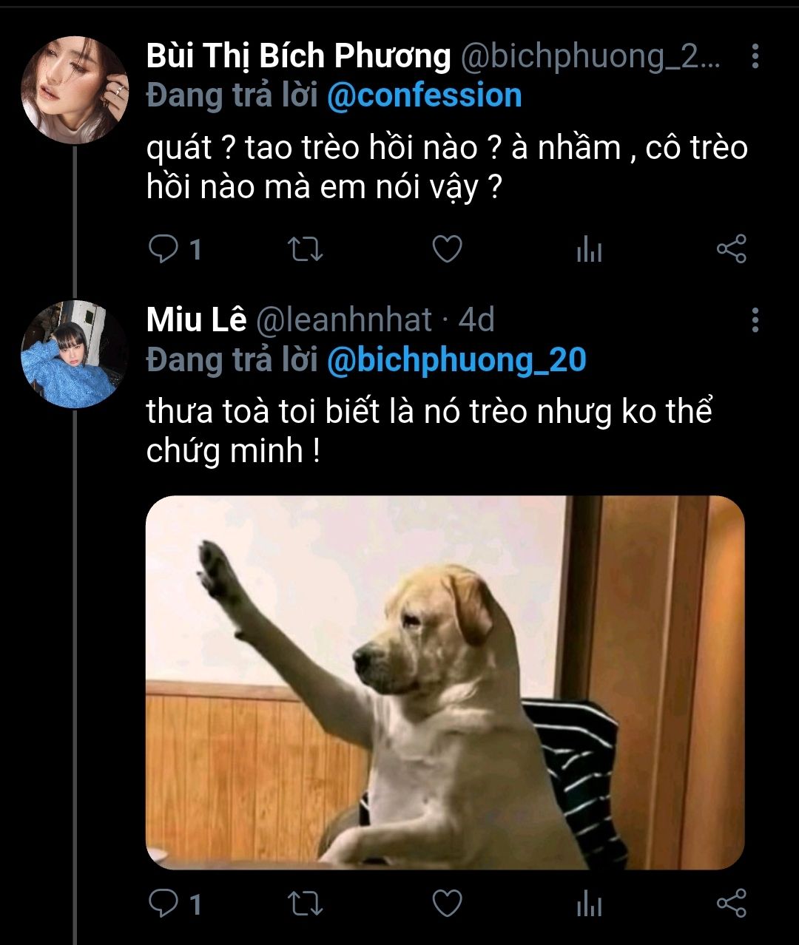Screen dimensions: 799x945
Task: Retweet Bùi Thị Bích Phương's tweet
Action: [304, 250]
